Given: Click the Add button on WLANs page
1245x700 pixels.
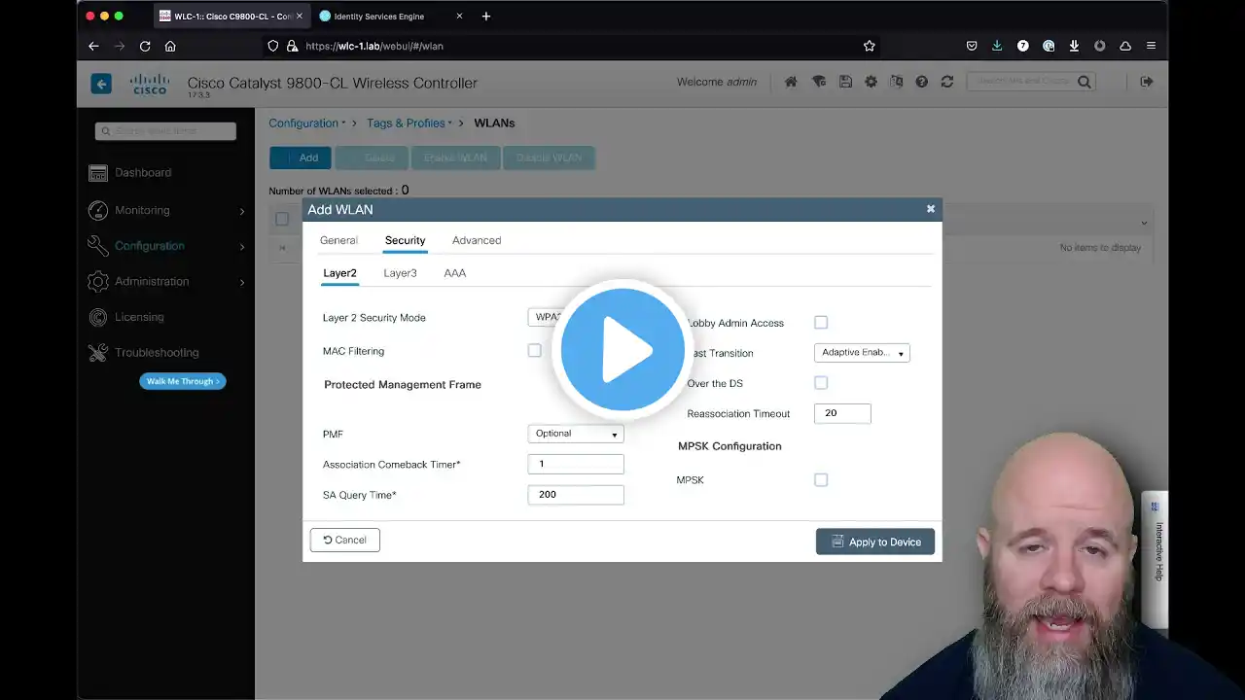Looking at the screenshot, I should click(301, 157).
